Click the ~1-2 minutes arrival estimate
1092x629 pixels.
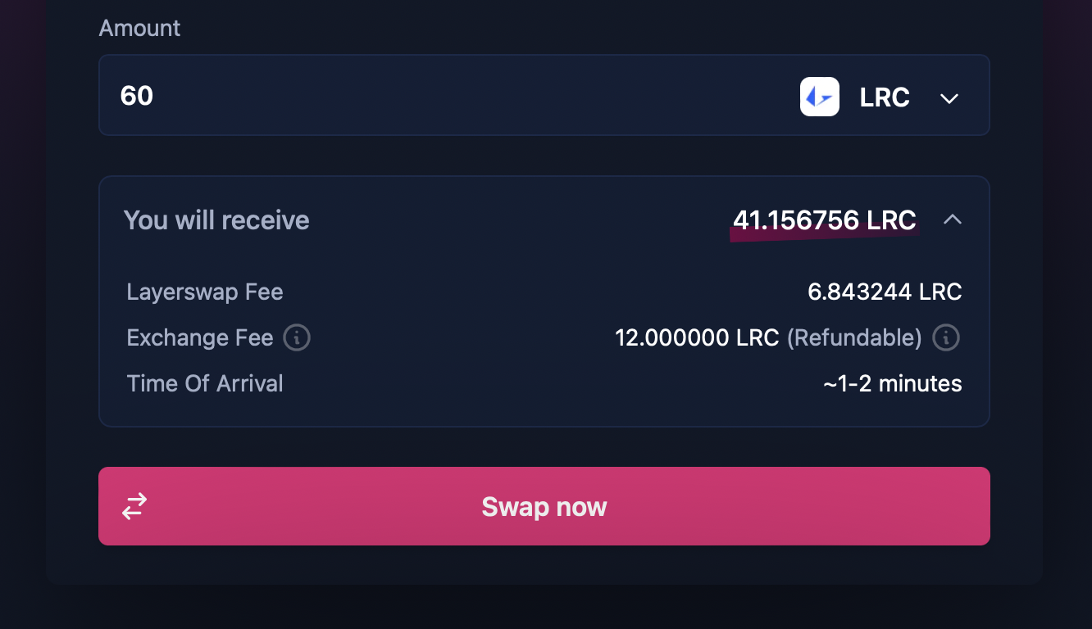tap(892, 384)
